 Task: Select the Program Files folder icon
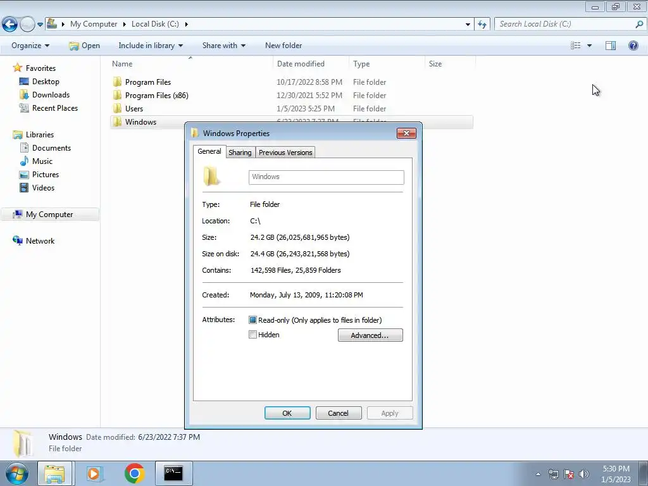tap(117, 82)
